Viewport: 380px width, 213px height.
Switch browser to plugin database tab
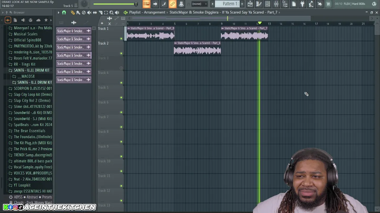23,20
